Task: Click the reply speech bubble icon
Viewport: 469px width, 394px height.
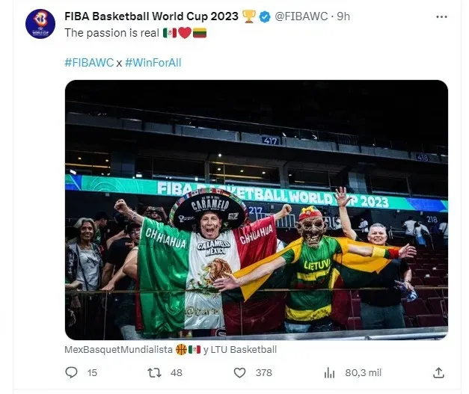Action: coord(71,372)
